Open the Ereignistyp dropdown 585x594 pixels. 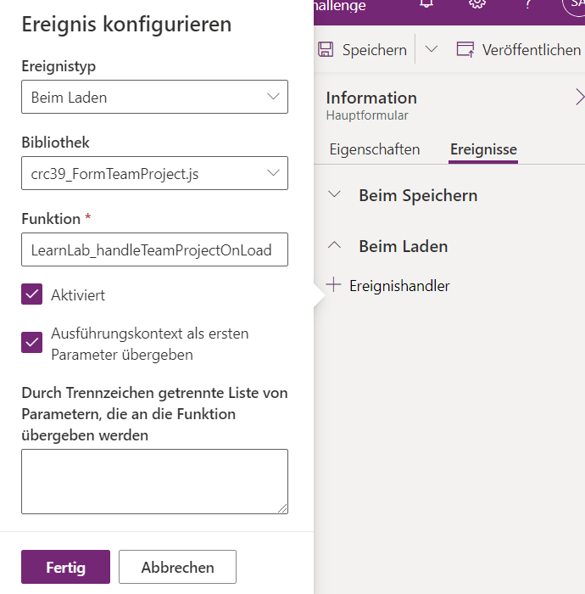pos(154,97)
